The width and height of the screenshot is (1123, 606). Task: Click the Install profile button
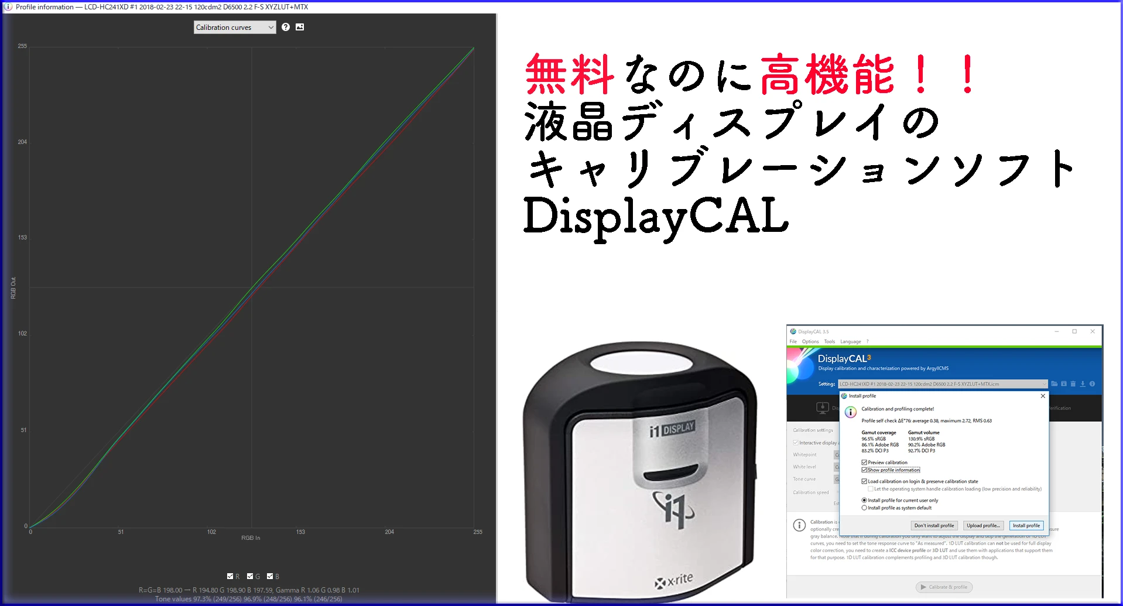pyautogui.click(x=1026, y=526)
